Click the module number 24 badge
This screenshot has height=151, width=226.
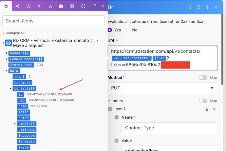pos(93,40)
